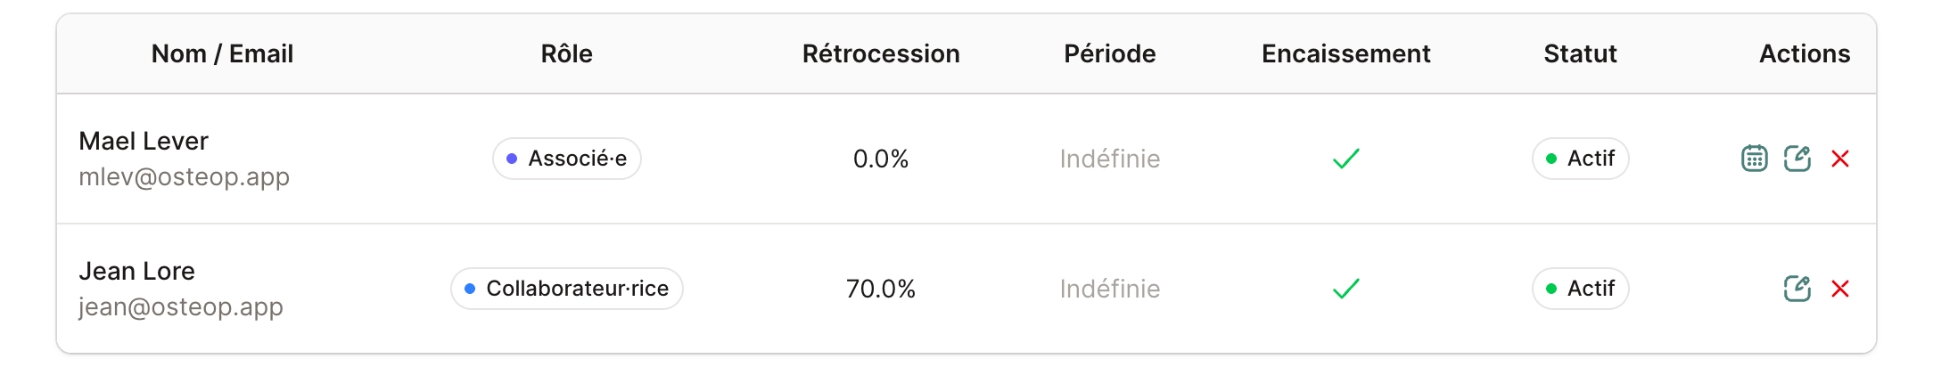Screen dimensions: 1933x367
Task: Select the mlev@osteop.app email
Action: 184,176
